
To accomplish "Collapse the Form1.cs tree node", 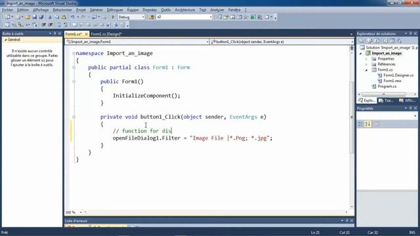I will point(366,70).
